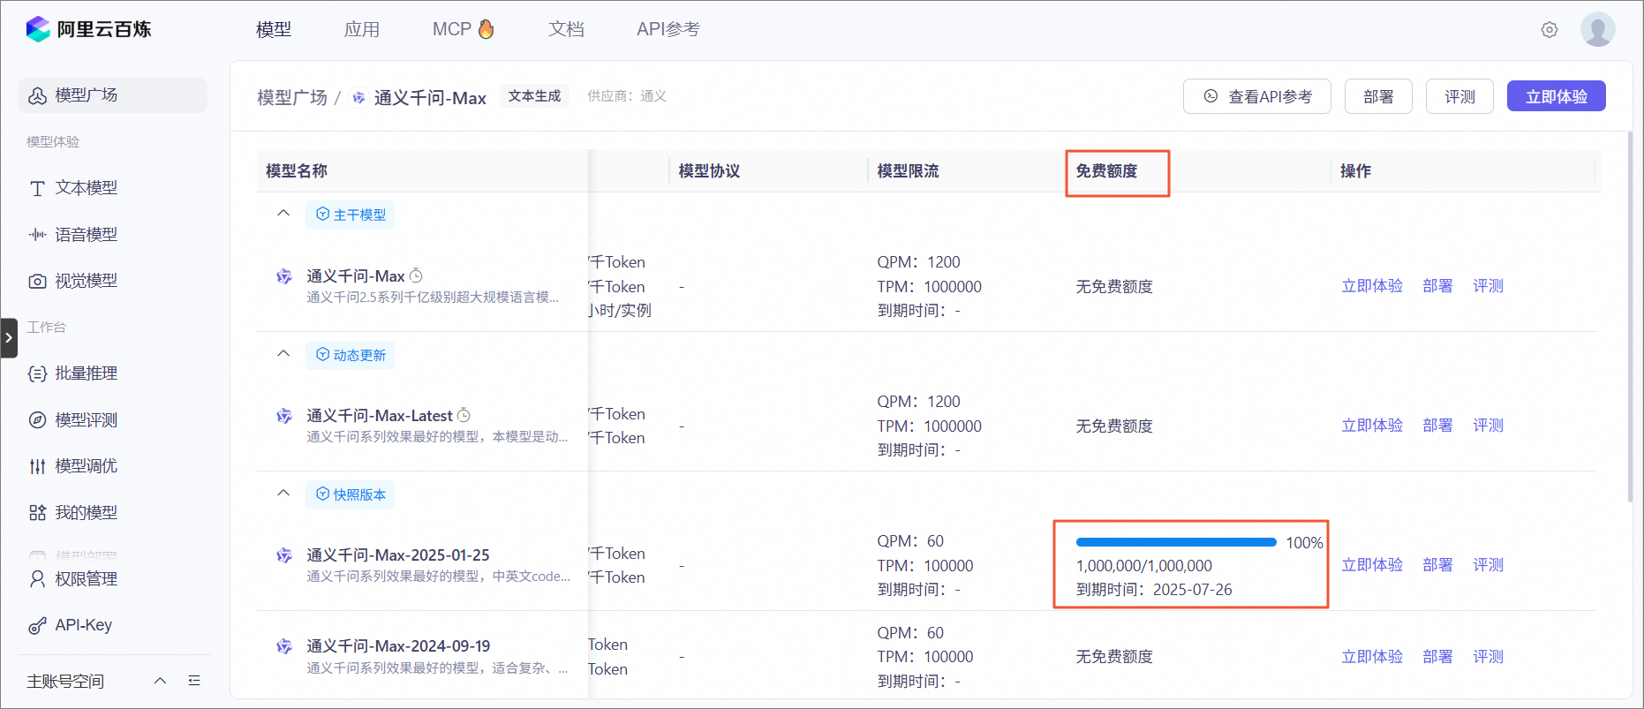Go back to 模型广场 via breadcrumb

click(x=292, y=97)
